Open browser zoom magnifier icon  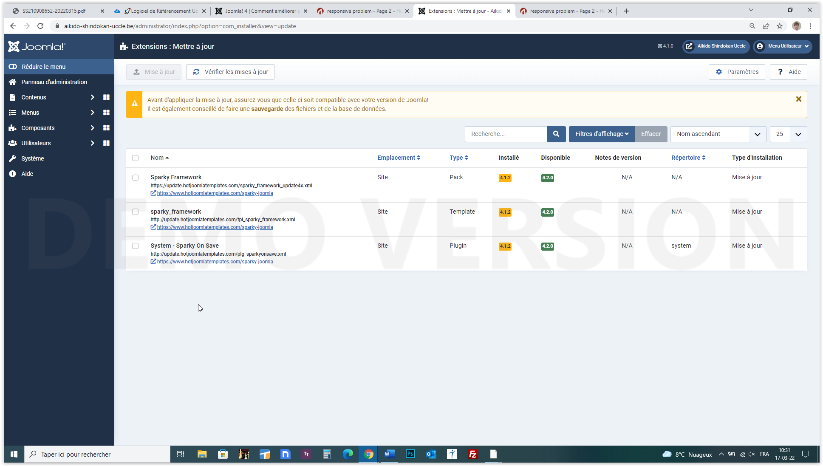(x=752, y=26)
